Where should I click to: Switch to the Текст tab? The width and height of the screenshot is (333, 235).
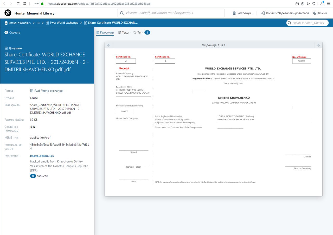coord(124,33)
